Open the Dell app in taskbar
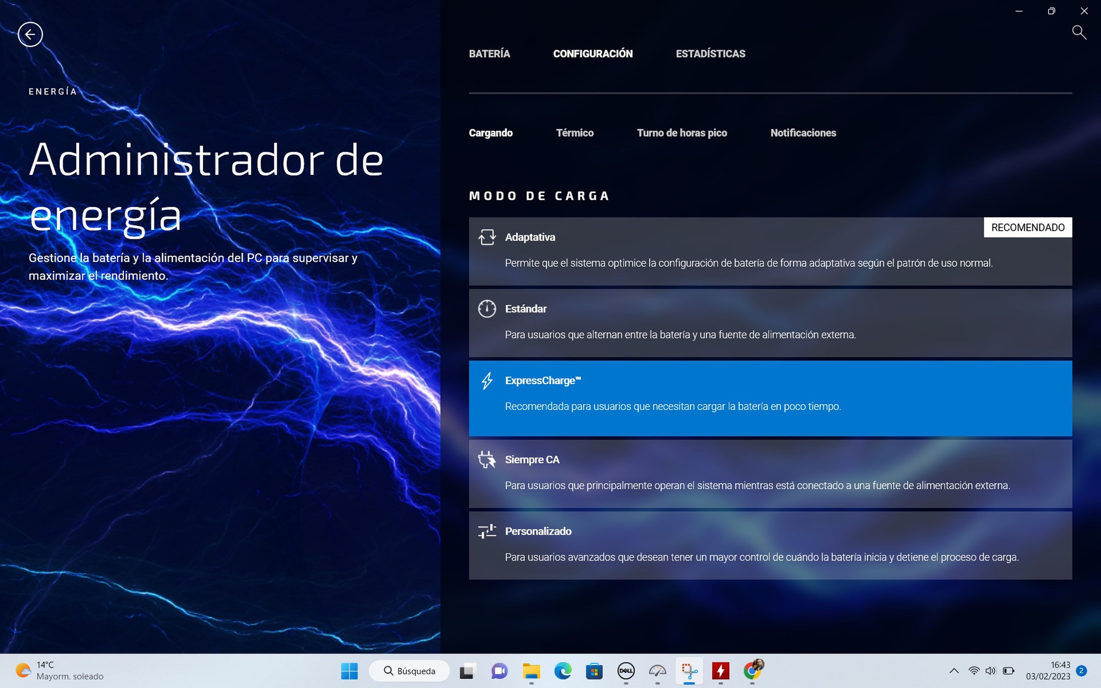 [x=626, y=671]
